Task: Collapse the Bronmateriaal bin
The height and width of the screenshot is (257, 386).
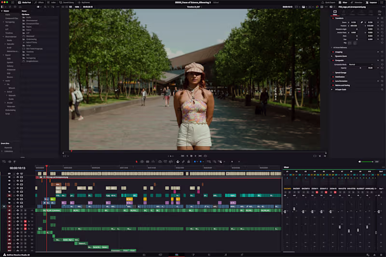Action: pyautogui.click(x=3, y=37)
